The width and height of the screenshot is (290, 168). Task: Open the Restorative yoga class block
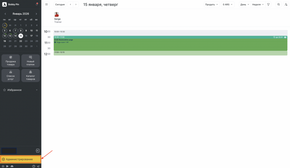(170, 44)
